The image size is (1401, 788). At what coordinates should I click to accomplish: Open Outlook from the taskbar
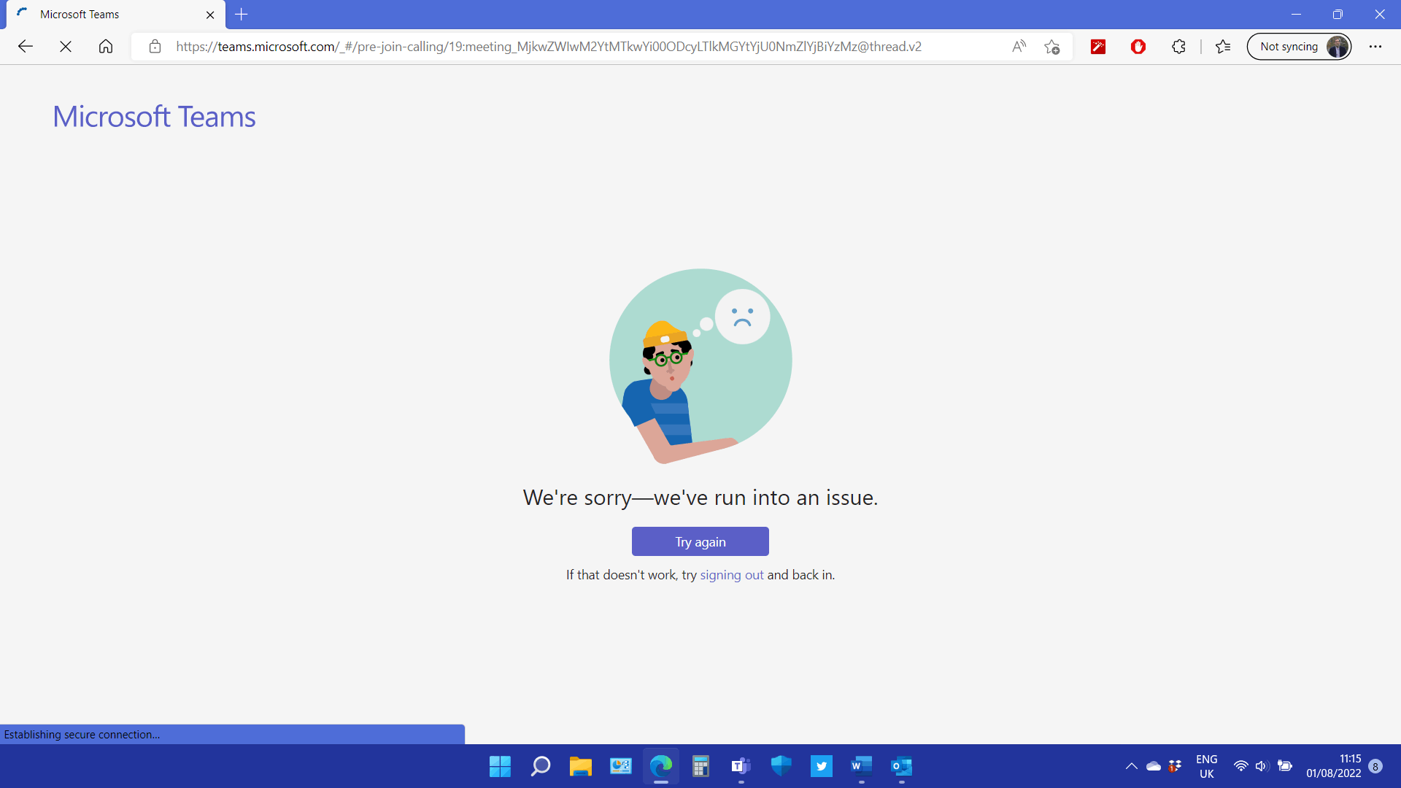coord(900,767)
